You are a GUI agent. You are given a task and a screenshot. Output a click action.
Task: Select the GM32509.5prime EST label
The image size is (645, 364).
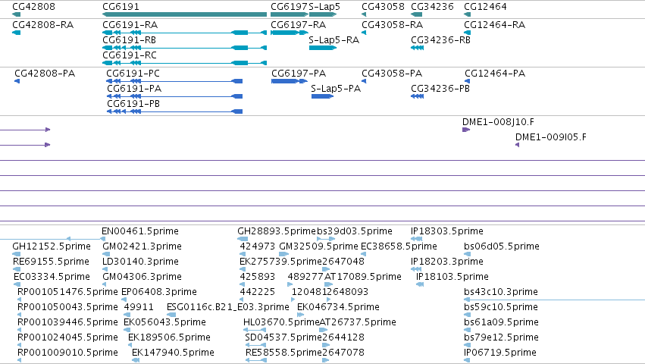[318, 246]
